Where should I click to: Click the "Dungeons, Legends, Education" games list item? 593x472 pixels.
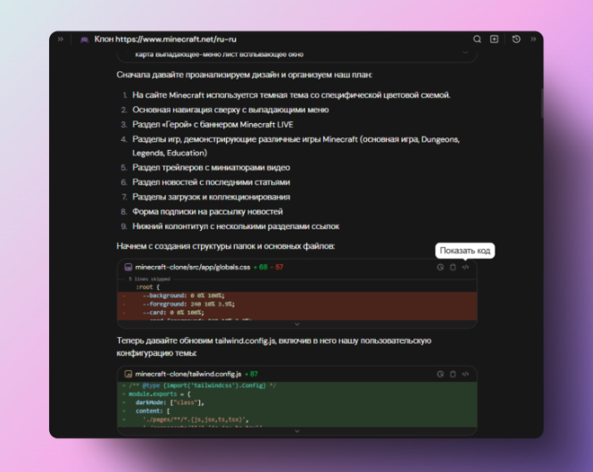(x=296, y=146)
